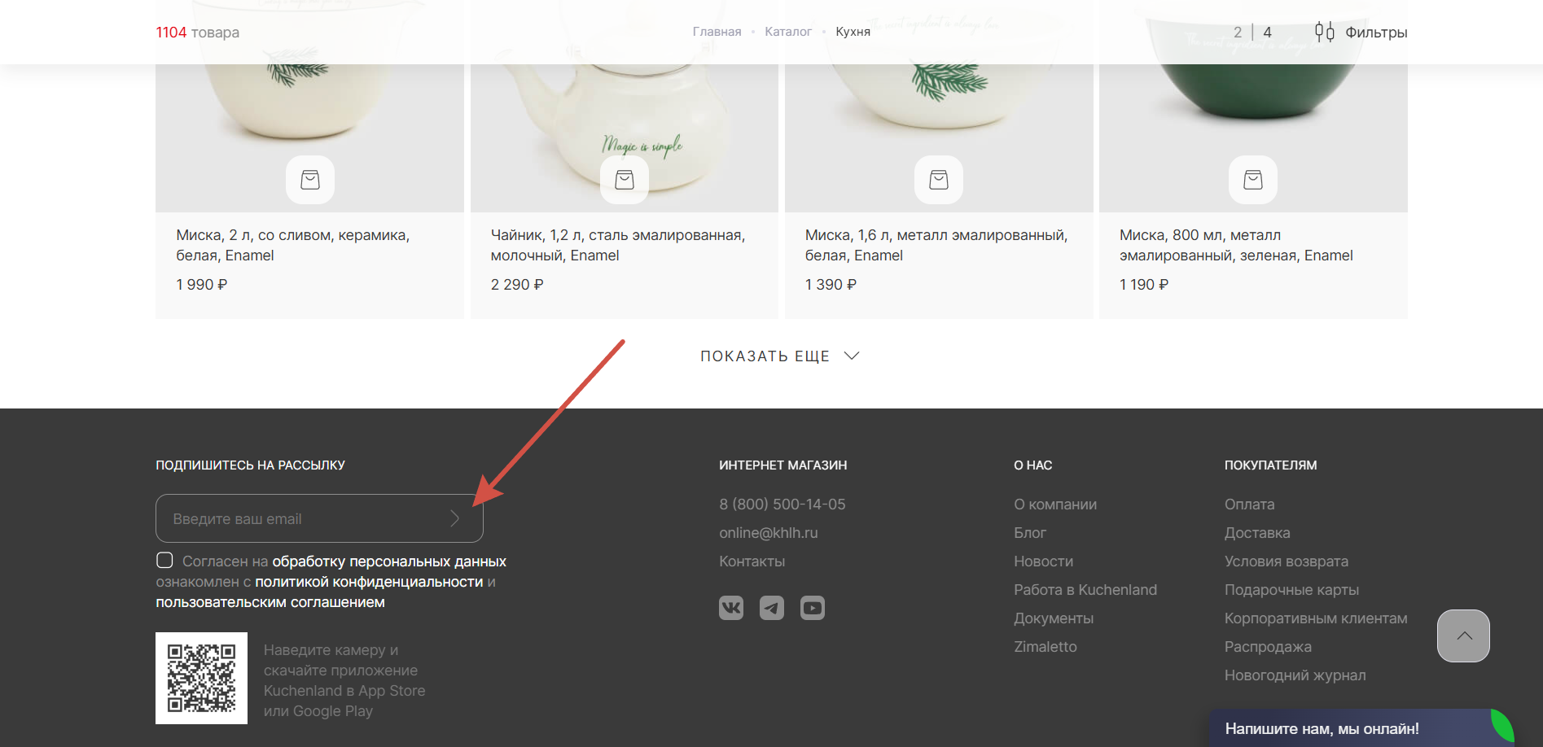Open the Фильтры filter sliders icon
The width and height of the screenshot is (1543, 747).
point(1325,32)
